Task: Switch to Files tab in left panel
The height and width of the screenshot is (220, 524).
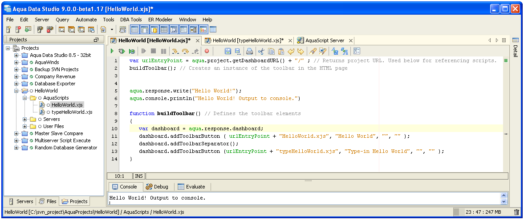Action: click(48, 201)
